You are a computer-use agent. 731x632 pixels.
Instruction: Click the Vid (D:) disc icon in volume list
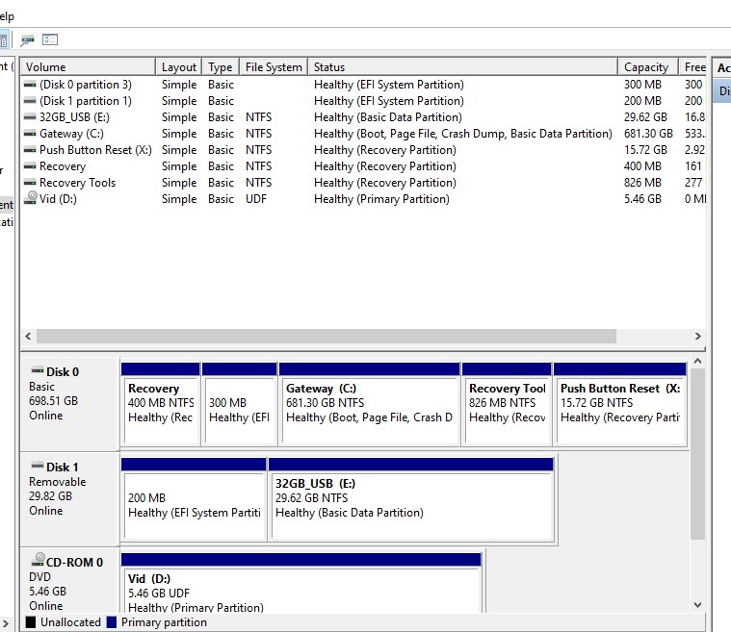[30, 198]
